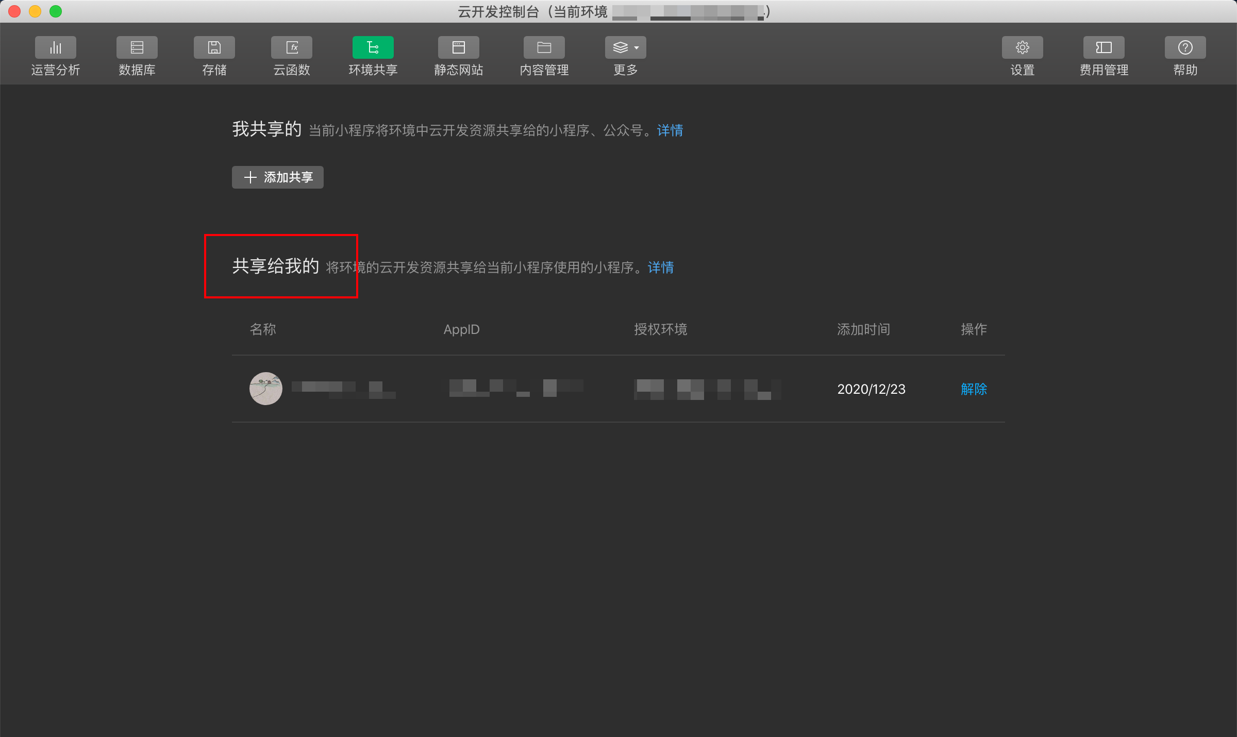This screenshot has height=737, width=1237.
Task: Open the 设置 gear icon
Action: (1022, 47)
